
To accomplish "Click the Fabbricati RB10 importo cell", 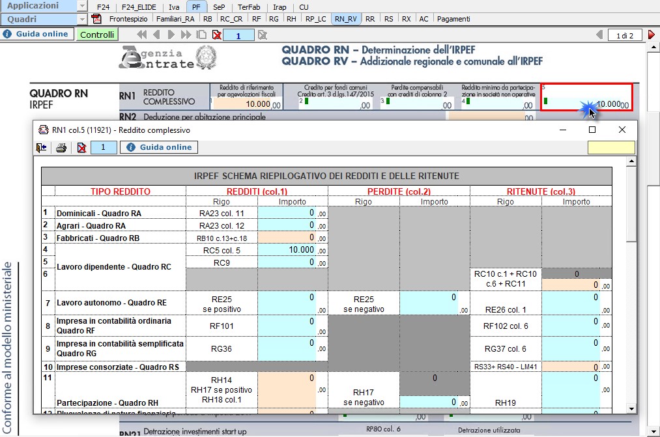I will coord(287,237).
